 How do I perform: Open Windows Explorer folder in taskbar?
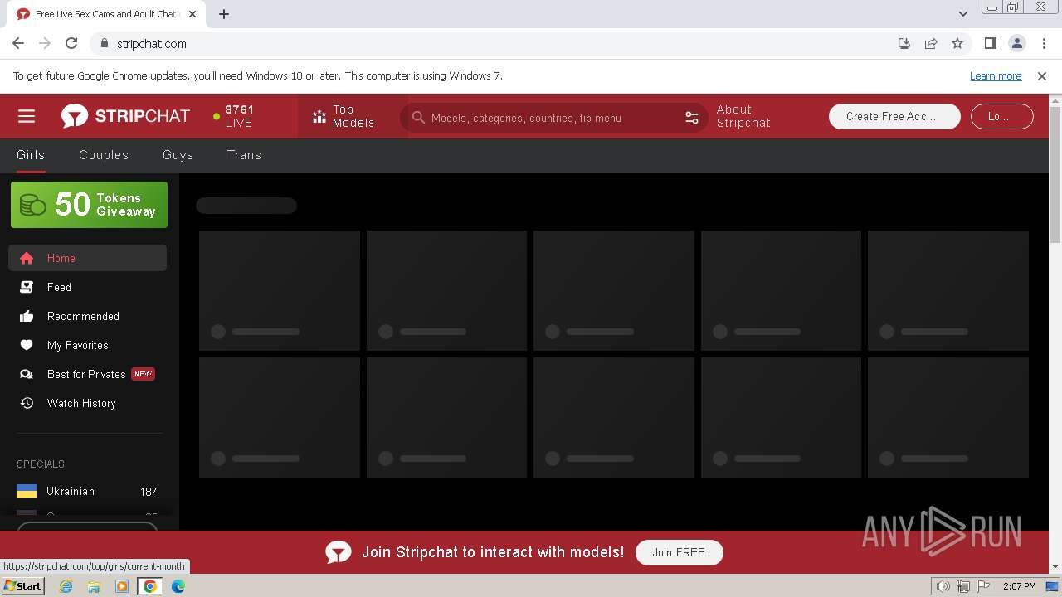tap(94, 586)
